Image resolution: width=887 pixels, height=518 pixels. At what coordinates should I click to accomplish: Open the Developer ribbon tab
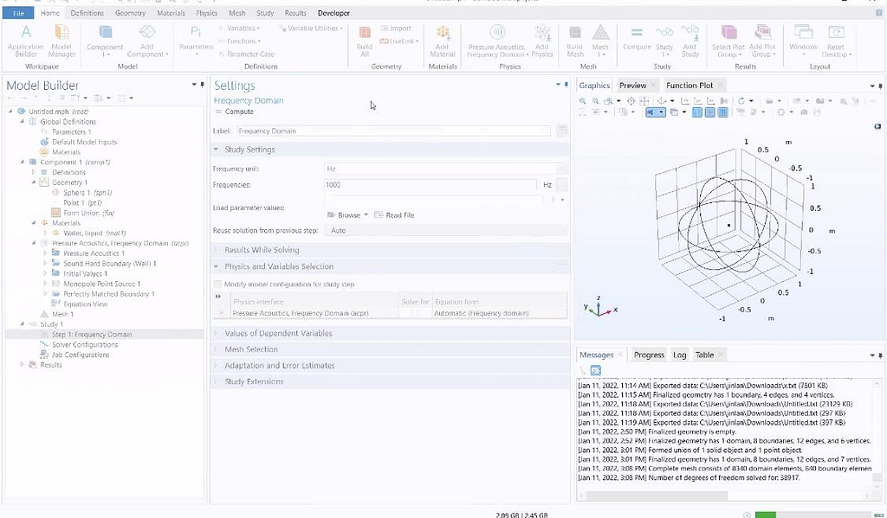[333, 12]
